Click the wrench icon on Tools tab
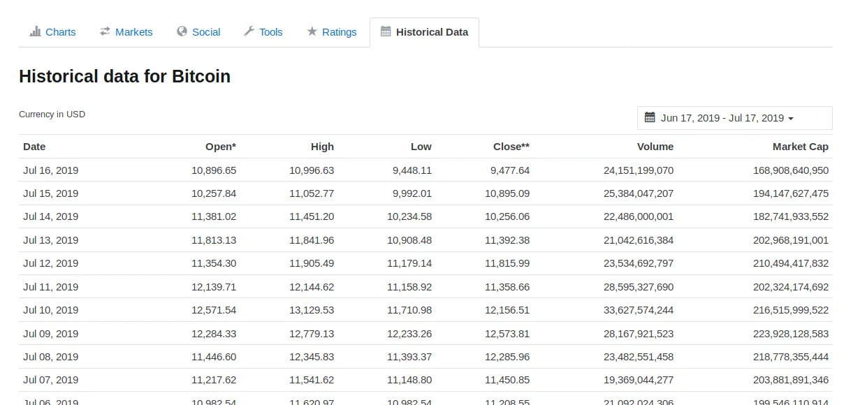860x405 pixels. pos(249,31)
